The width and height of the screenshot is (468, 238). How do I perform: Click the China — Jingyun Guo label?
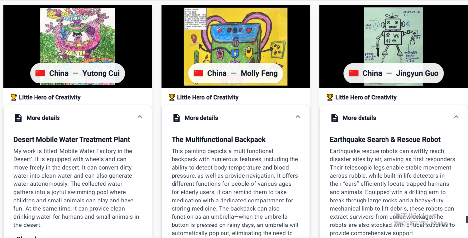coord(393,73)
